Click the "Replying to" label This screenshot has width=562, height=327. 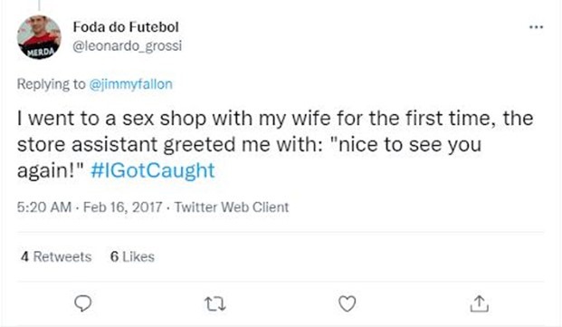52,84
